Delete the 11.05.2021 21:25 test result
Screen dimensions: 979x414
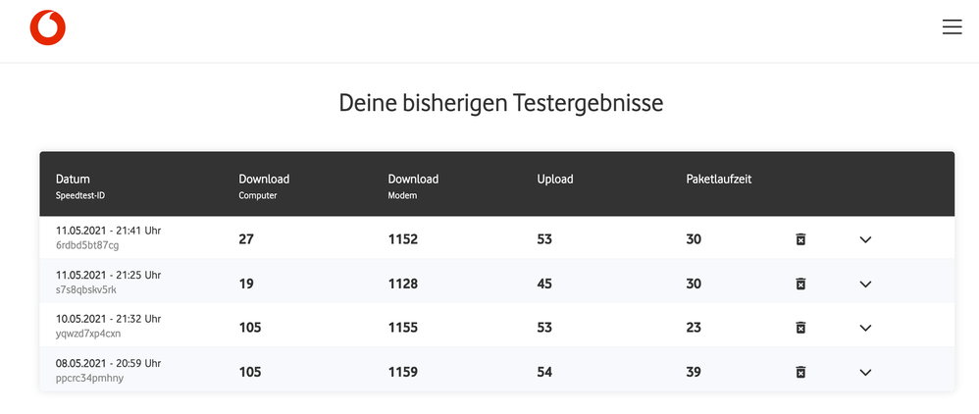pos(800,284)
